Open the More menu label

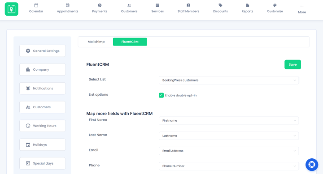[302, 12]
